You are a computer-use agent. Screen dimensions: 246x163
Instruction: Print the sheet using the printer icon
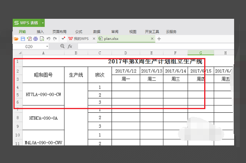pos(36,38)
